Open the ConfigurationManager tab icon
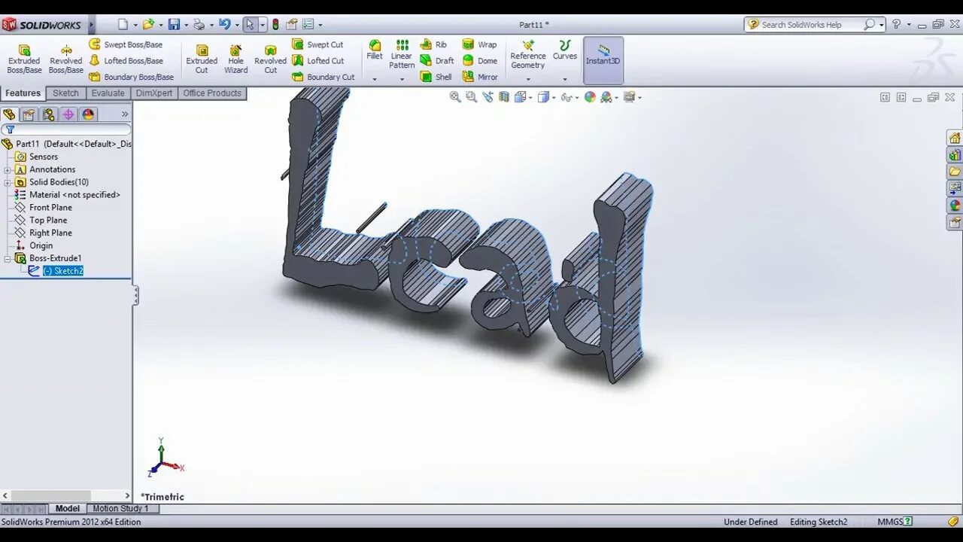 click(48, 114)
